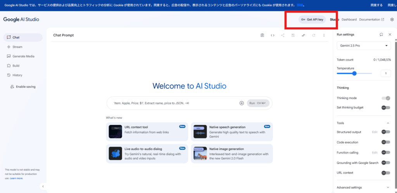Click the Google AI Studio logo
Image resolution: width=397 pixels, height=193 pixels.
point(21,19)
